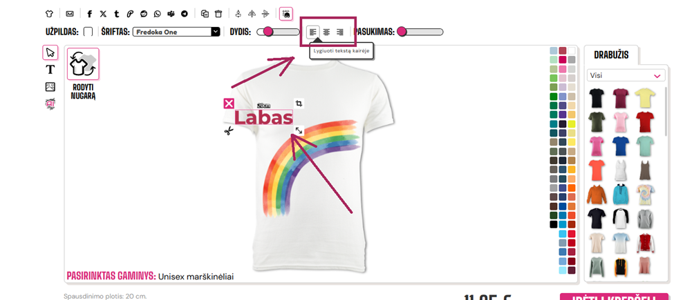The height and width of the screenshot is (300, 694).
Task: Remove the Labas text with pink X
Action: (x=228, y=104)
